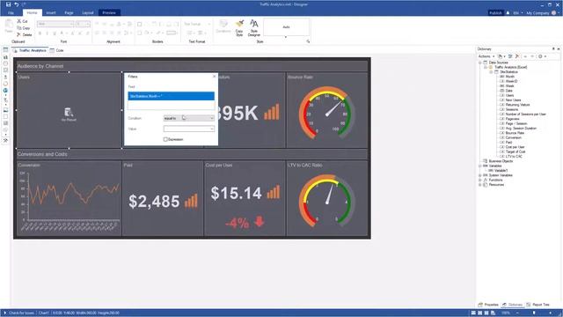Click the Save icon in the title bar
Viewport: 563px width, 317px height.
point(8,4)
